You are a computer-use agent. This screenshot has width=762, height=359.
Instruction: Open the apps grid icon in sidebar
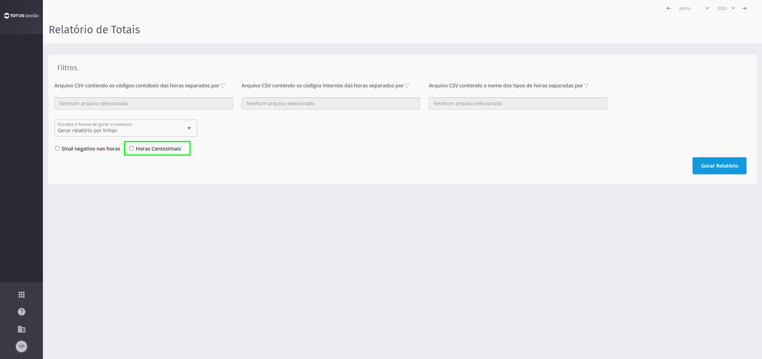coord(21,295)
